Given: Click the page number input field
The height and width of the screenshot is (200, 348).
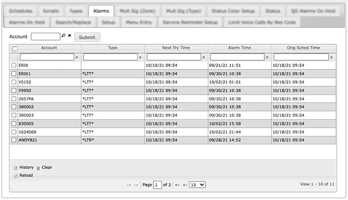Looking at the screenshot, I should [x=158, y=185].
